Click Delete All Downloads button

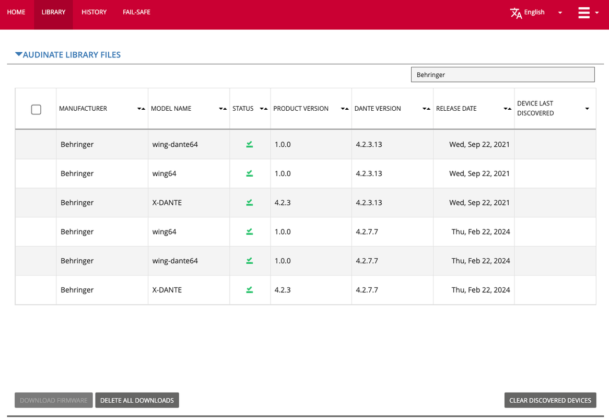(137, 400)
